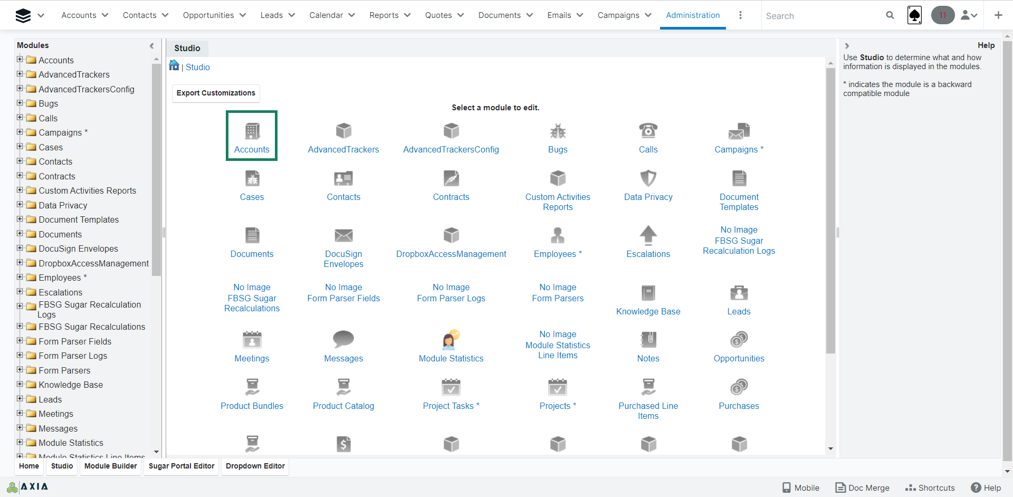Expand the Leads folder in sidebar tree
Viewport: 1013px width, 497px height.
20,399
